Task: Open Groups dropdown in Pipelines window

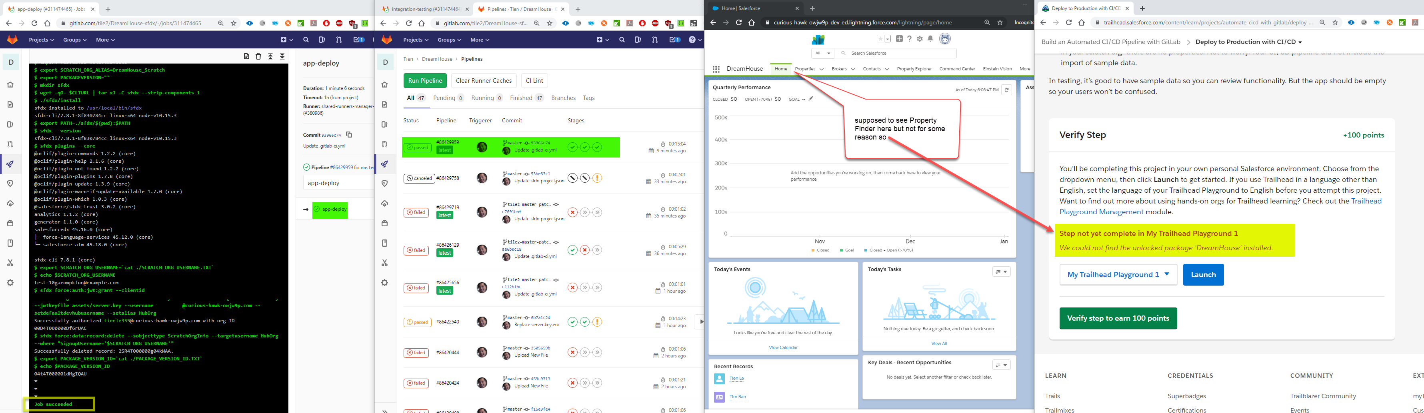Action: coord(450,40)
